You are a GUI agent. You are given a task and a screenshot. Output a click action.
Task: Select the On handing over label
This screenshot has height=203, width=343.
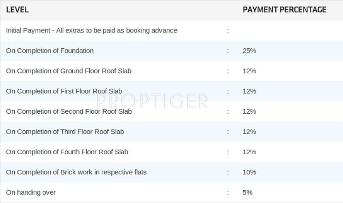click(31, 193)
